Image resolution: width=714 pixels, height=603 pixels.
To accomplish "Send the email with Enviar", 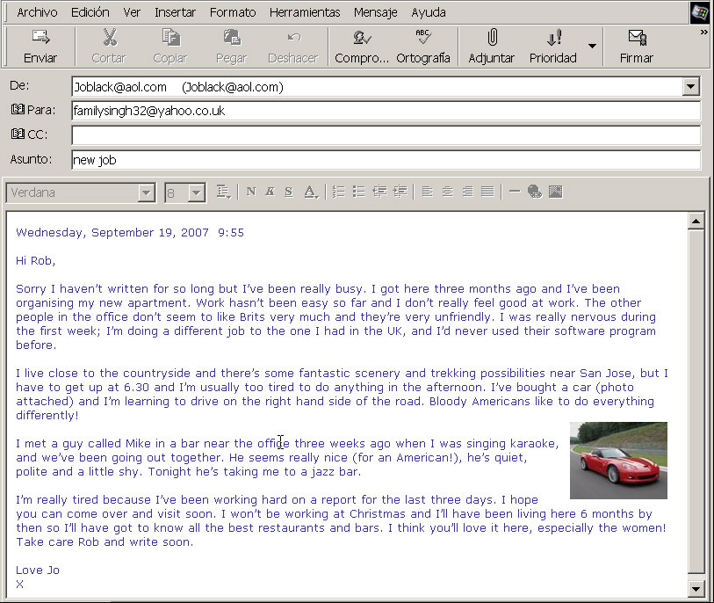I will (x=40, y=46).
